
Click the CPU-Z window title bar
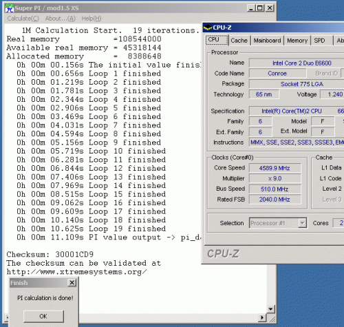point(273,28)
